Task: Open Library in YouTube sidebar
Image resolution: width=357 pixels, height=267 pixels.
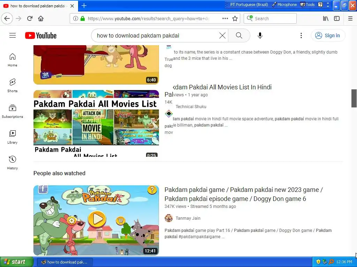Action: (x=13, y=137)
